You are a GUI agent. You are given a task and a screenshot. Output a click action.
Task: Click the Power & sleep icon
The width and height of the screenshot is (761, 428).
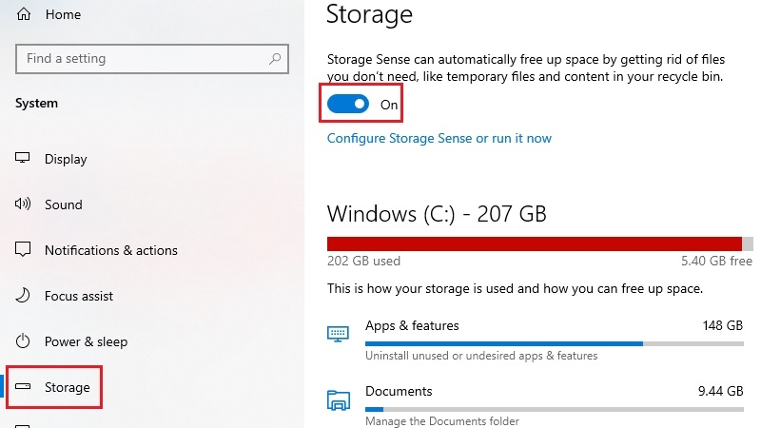22,341
